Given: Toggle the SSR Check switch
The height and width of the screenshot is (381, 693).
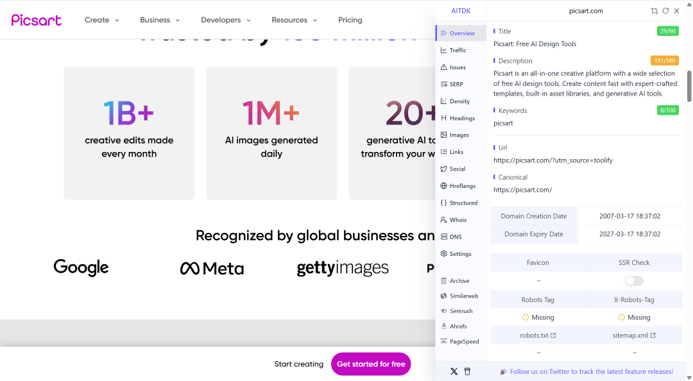Looking at the screenshot, I should tap(634, 281).
